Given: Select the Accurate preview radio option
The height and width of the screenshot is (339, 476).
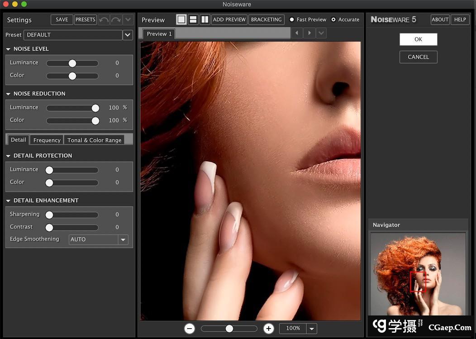Looking at the screenshot, I should click(333, 19).
